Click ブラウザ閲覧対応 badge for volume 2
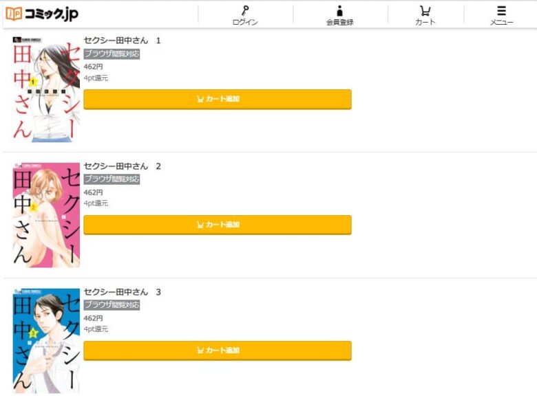The width and height of the screenshot is (537, 402). [x=112, y=179]
